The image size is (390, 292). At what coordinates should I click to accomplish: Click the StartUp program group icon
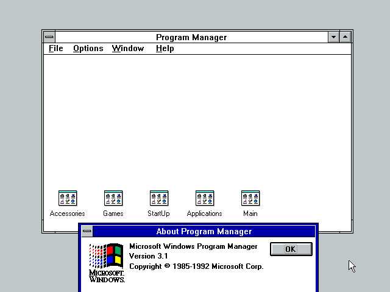[x=159, y=198]
